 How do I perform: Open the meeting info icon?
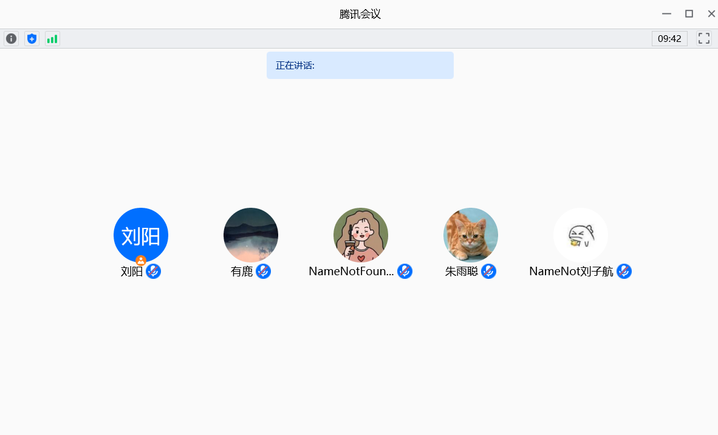click(12, 39)
